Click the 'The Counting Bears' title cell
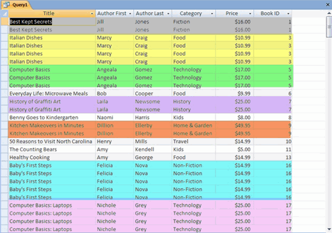332x233 pixels. click(x=52, y=149)
